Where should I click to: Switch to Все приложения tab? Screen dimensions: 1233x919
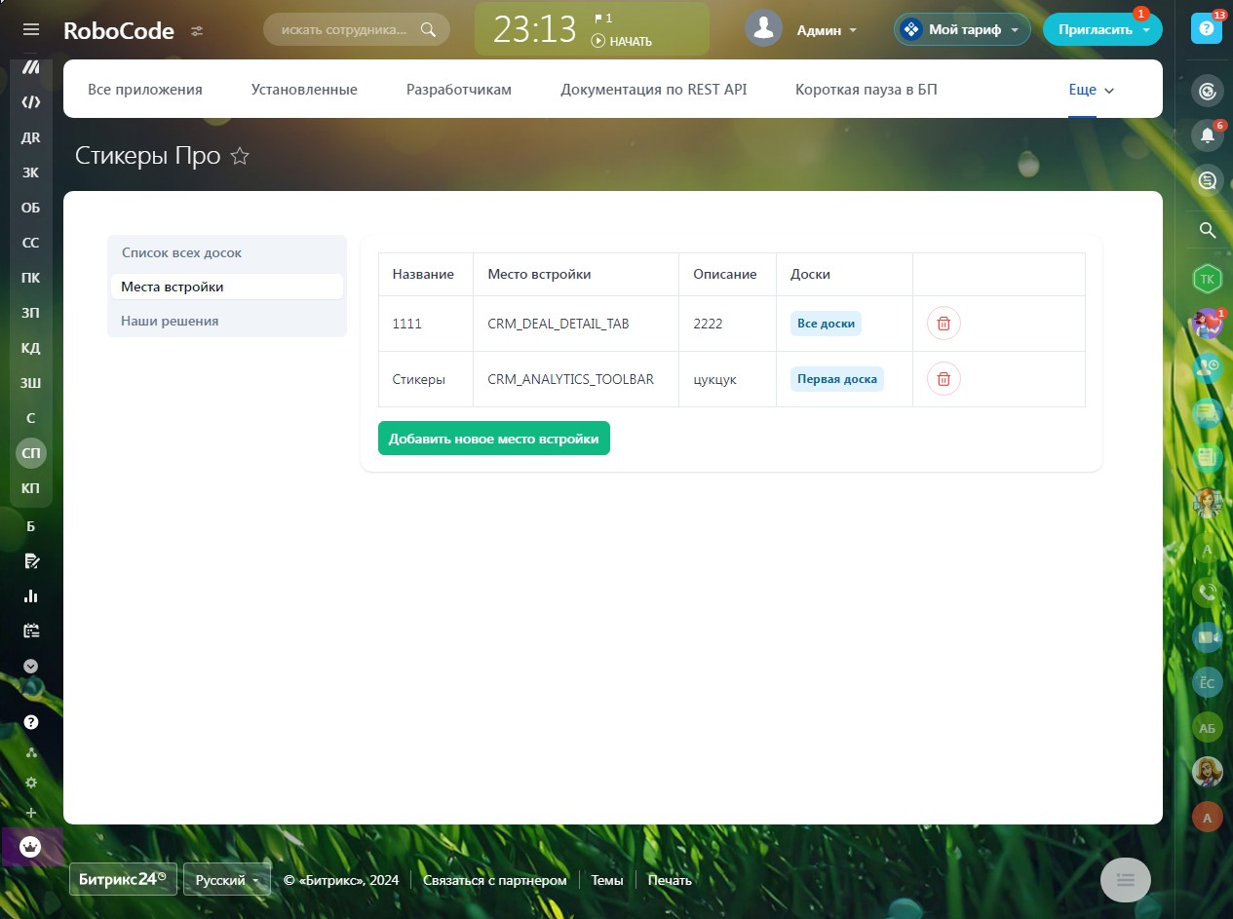pos(145,90)
